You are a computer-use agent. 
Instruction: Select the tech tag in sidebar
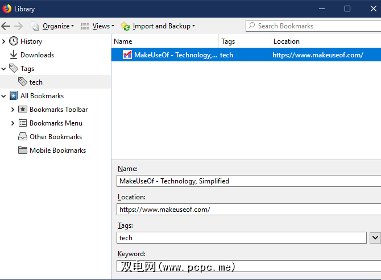(36, 82)
